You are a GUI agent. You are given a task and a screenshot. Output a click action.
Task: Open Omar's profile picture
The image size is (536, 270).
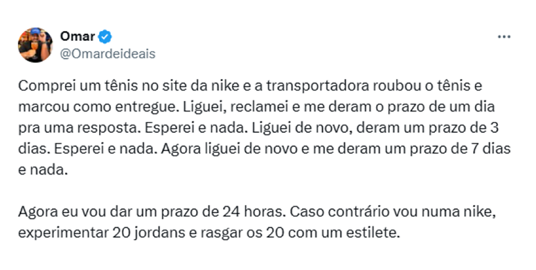pyautogui.click(x=35, y=45)
